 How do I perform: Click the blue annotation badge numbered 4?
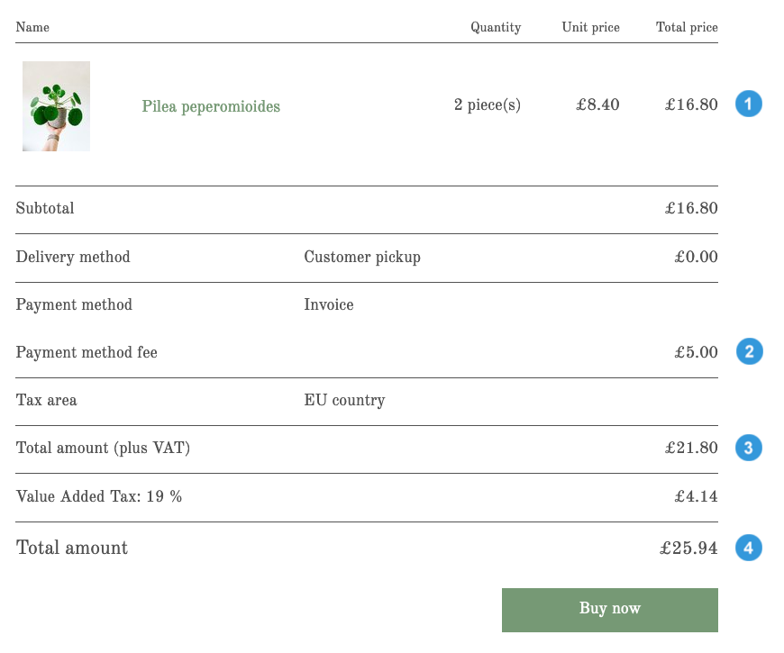click(748, 547)
